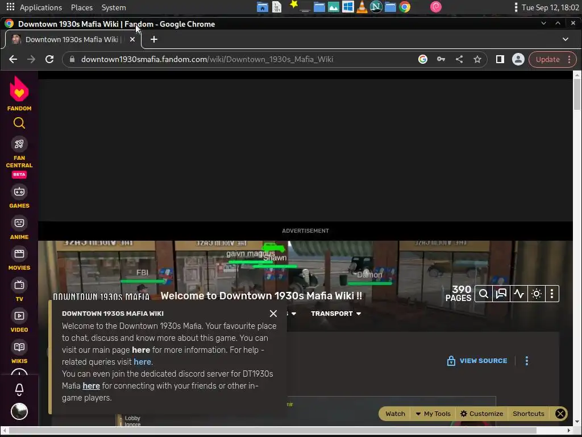This screenshot has width=582, height=437.
Task: Open a new tab
Action: coord(154,39)
